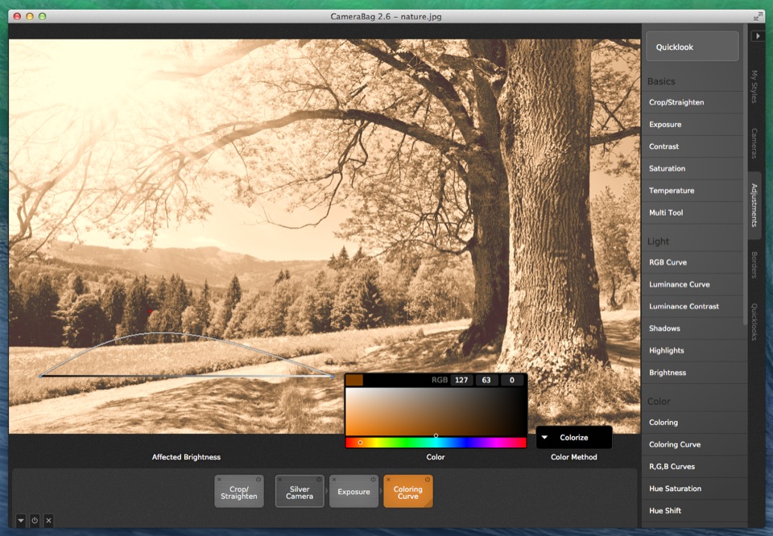The width and height of the screenshot is (773, 536).
Task: Switch to the Borders tab
Action: (754, 265)
